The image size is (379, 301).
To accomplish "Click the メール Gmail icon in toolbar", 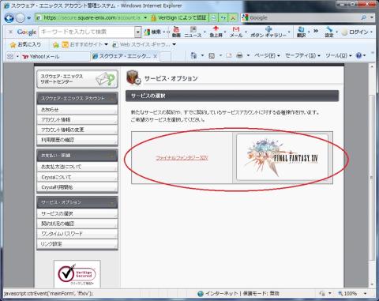I will coord(236,32).
